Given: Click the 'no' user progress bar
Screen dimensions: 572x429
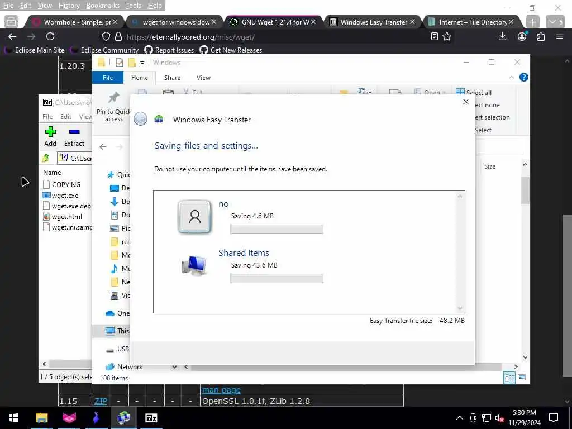Looking at the screenshot, I should (x=276, y=229).
